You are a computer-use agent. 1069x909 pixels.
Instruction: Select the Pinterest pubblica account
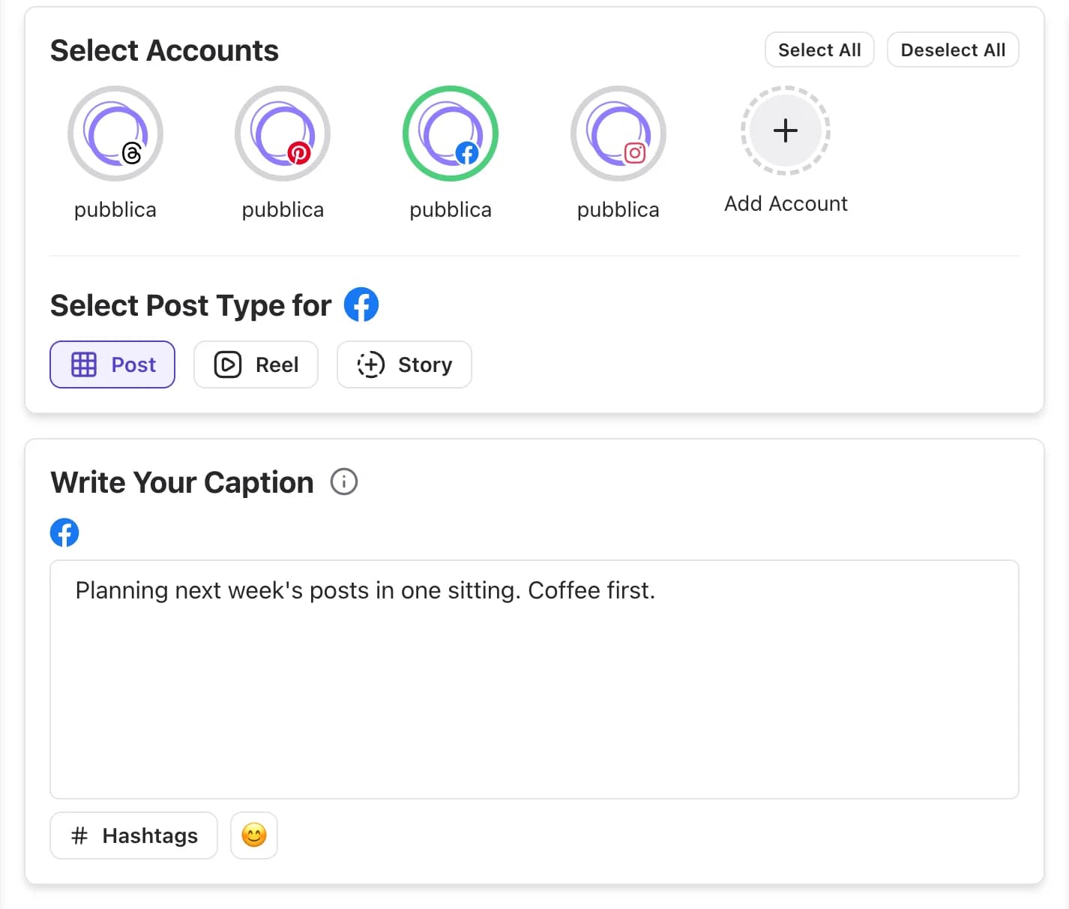pos(283,133)
